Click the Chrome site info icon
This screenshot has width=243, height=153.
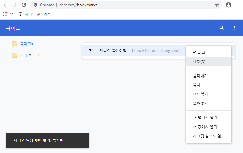point(35,5)
